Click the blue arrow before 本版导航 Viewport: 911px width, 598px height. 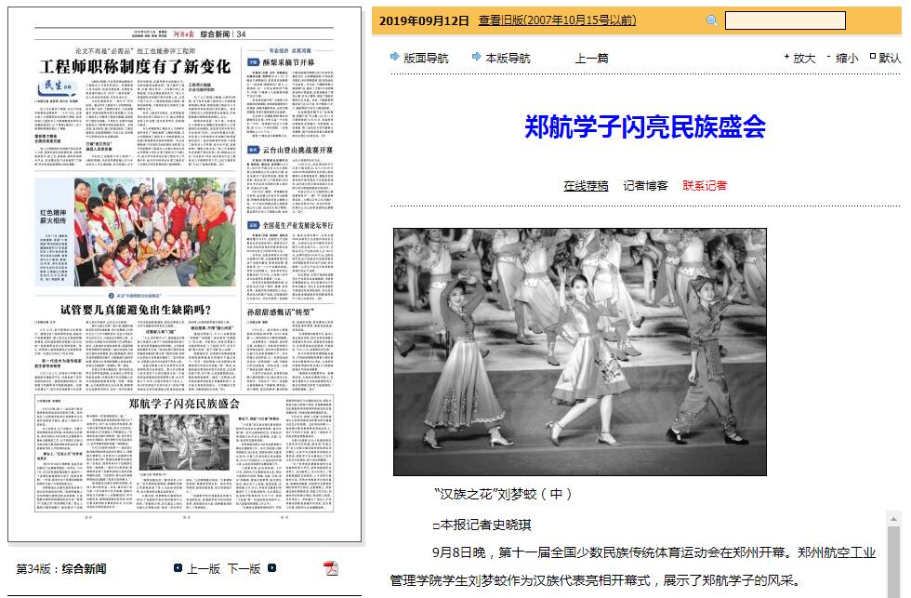pyautogui.click(x=477, y=58)
